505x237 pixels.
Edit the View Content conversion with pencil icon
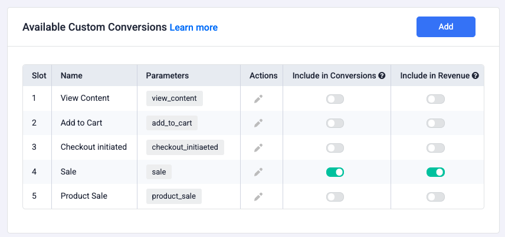tap(258, 99)
